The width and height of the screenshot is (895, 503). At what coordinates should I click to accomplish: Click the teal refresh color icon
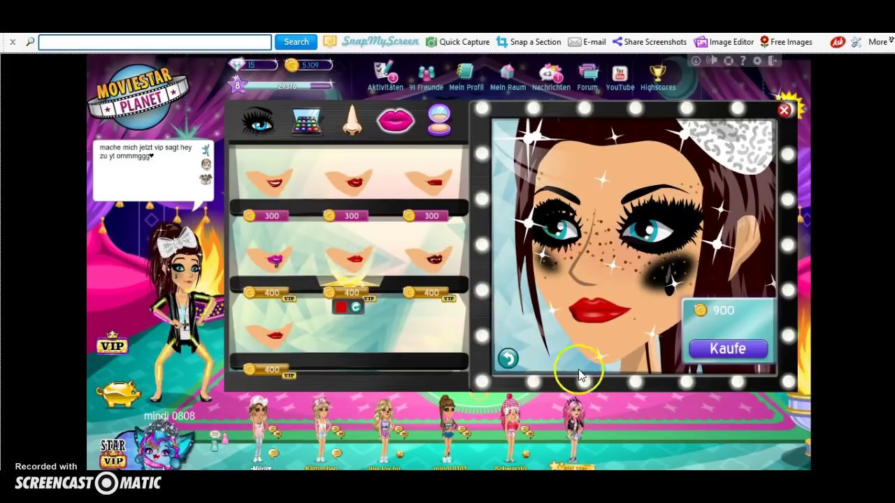[x=356, y=307]
